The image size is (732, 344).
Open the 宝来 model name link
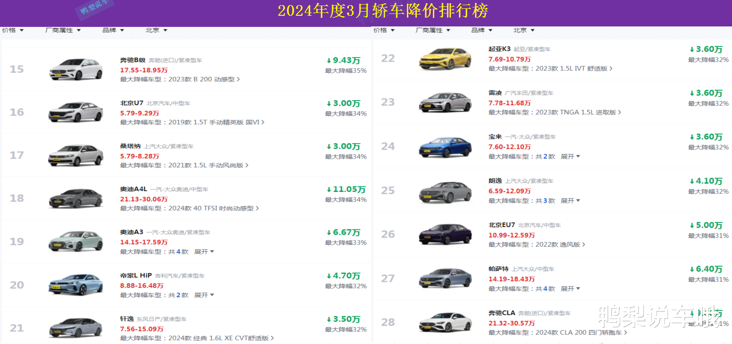pyautogui.click(x=495, y=137)
